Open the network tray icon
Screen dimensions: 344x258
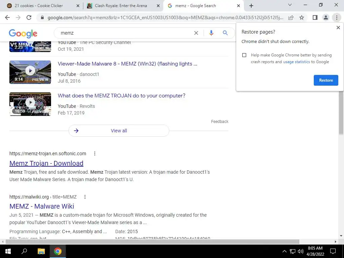click(293, 251)
